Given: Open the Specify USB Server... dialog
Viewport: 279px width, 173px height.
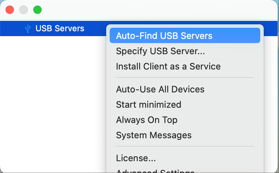Looking at the screenshot, I should pyautogui.click(x=160, y=51).
